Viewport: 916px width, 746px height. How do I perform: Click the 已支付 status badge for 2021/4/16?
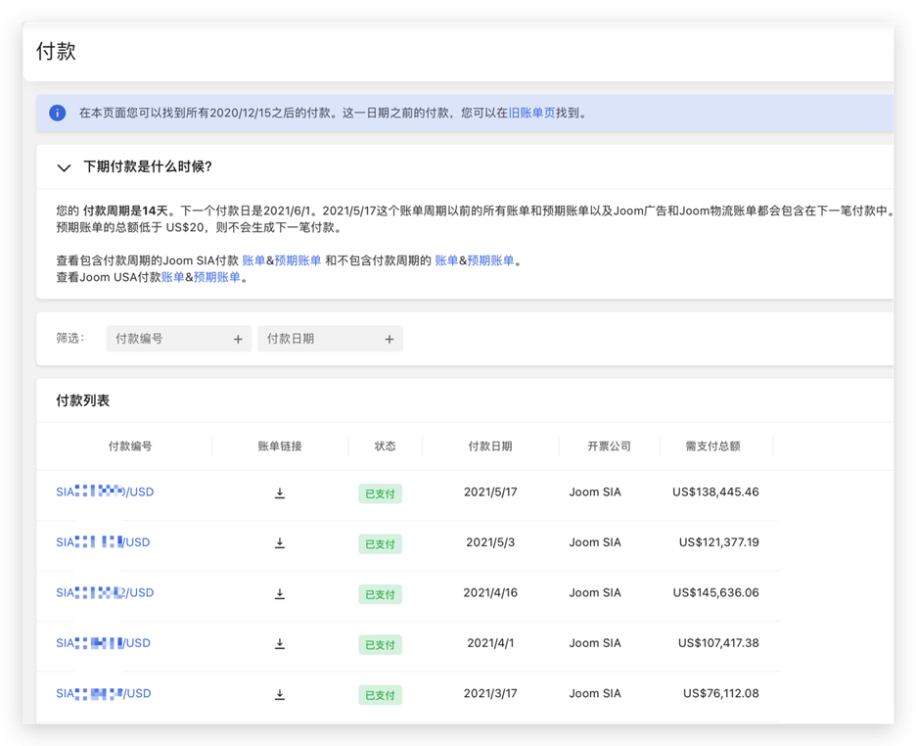point(380,594)
